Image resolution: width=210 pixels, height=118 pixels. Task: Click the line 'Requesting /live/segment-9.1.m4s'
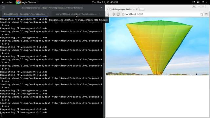[x=24, y=112]
